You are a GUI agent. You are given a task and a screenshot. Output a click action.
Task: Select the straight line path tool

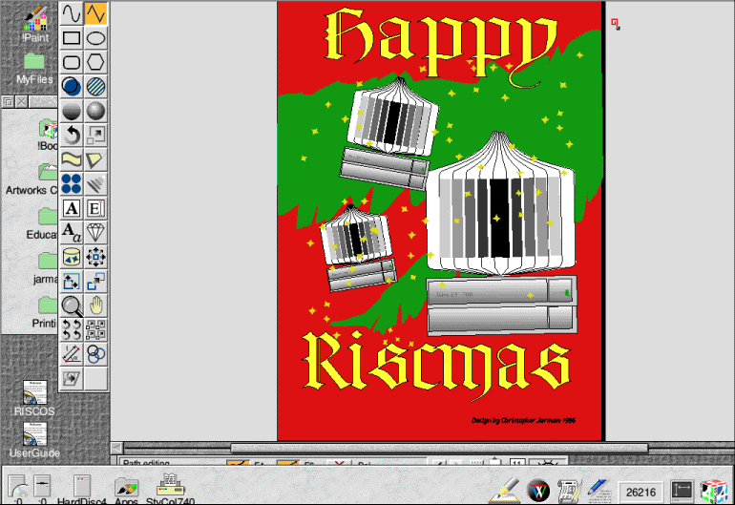(95, 13)
